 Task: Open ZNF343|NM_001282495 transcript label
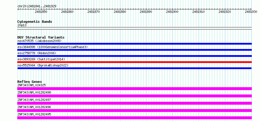tap(34, 114)
